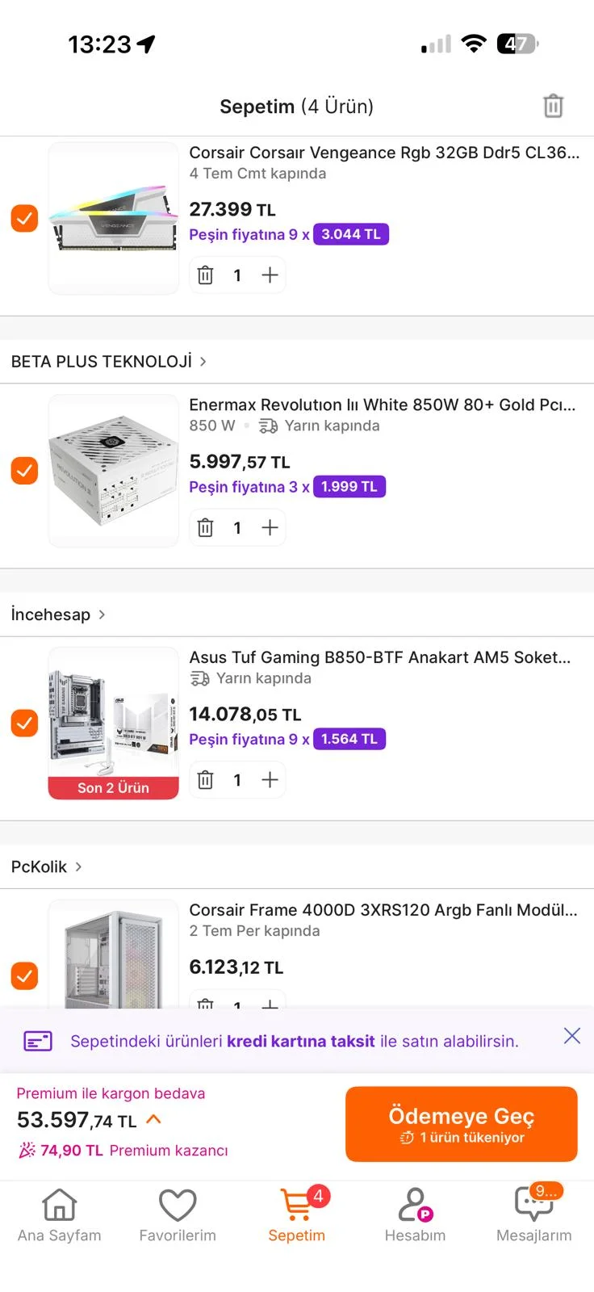594x1292 pixels.
Task: Open İncehesap seller page chevron
Action: tap(102, 615)
